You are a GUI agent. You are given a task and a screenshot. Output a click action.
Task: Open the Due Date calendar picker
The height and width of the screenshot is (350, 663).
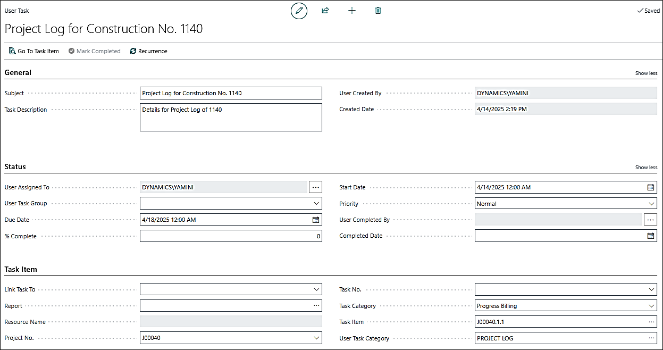tap(316, 220)
